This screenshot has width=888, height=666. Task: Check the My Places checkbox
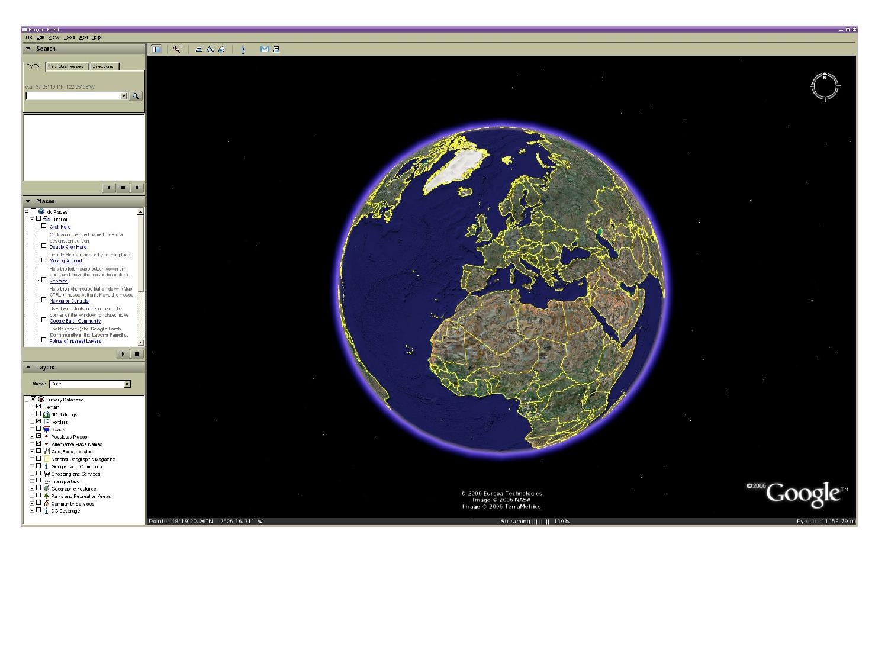coord(34,211)
